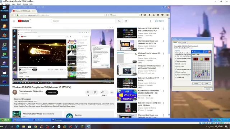Screen dimensions: 230x129
Task: Open Chrome from Windows taskbar
Action: [x=35, y=126]
